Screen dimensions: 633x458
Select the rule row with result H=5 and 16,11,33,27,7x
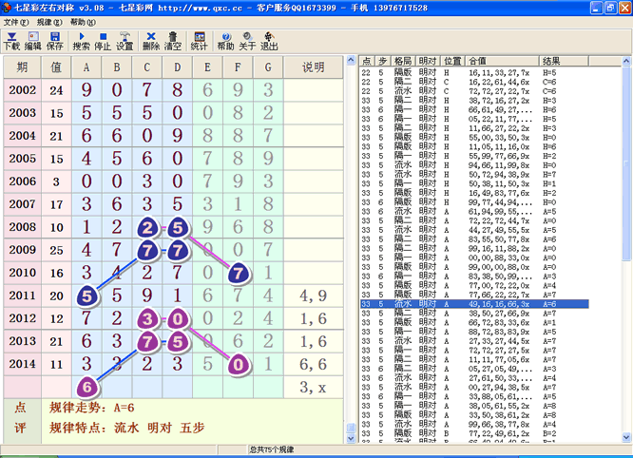(x=474, y=73)
